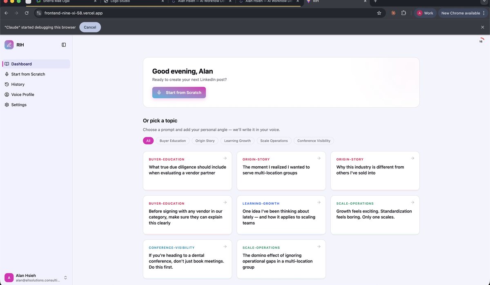Open Settings from the sidebar
This screenshot has height=285, width=490.
(x=18, y=104)
